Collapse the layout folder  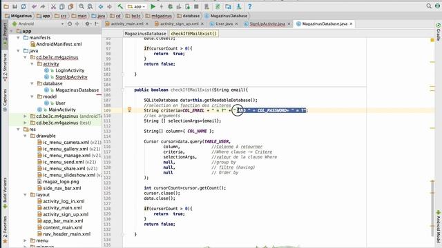point(25,194)
